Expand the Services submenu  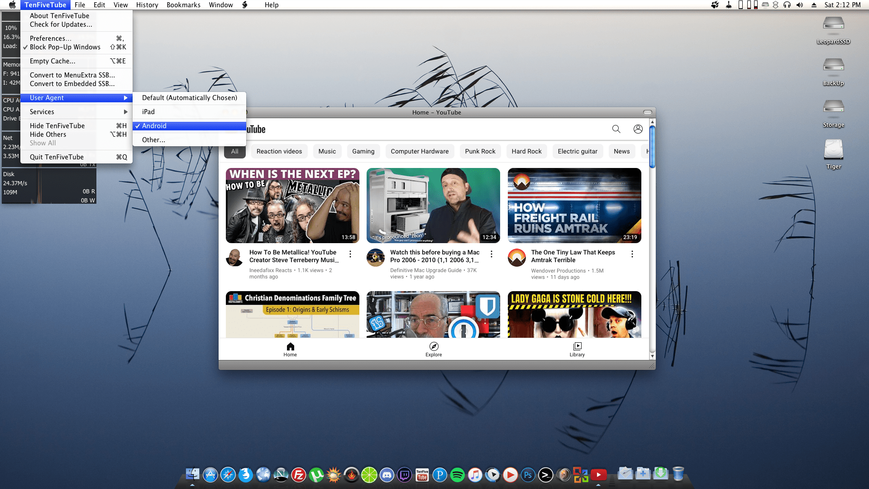(76, 112)
